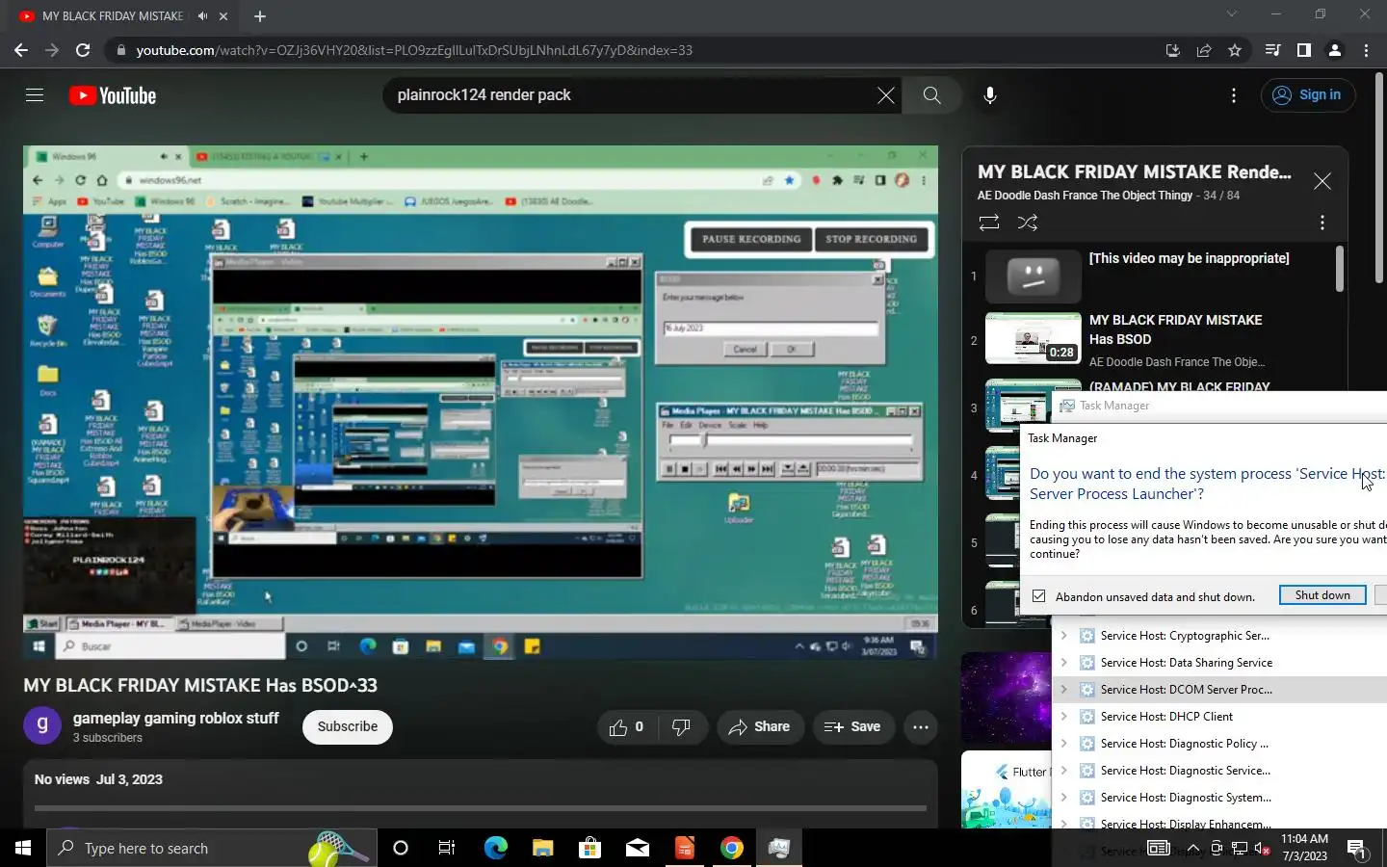Clear the YouTube search box text
1387x867 pixels.
(885, 95)
